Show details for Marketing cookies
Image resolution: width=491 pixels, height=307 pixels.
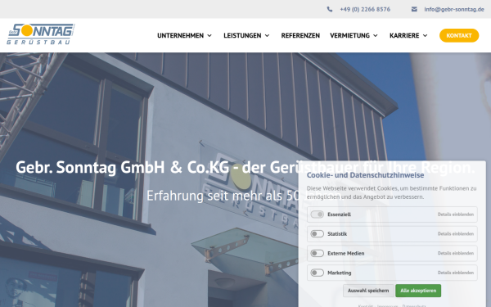tap(456, 273)
